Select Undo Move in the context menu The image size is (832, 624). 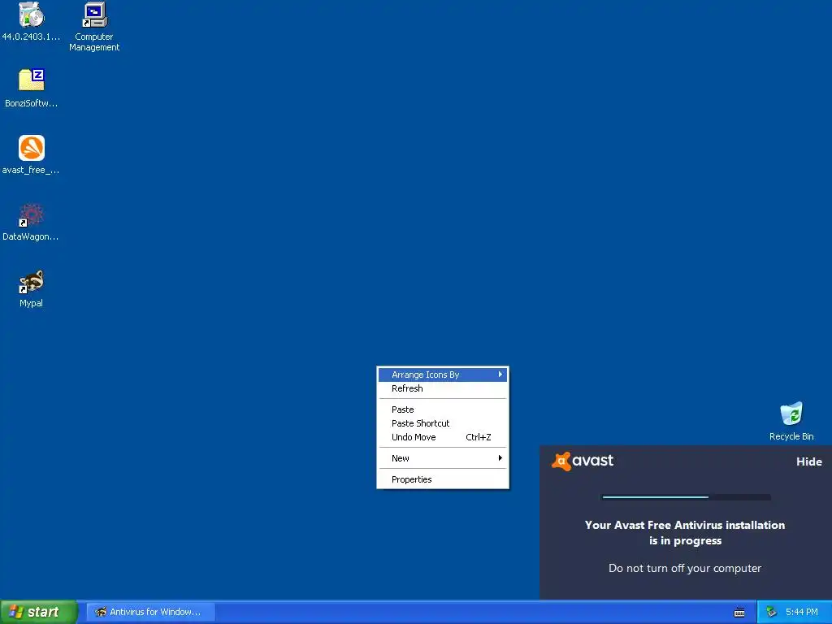pos(443,437)
